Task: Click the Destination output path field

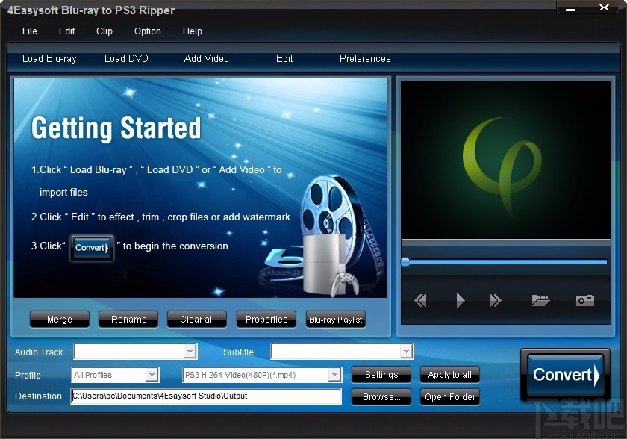Action: click(x=205, y=396)
